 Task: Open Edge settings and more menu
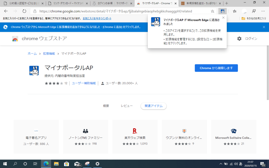coord(263,11)
